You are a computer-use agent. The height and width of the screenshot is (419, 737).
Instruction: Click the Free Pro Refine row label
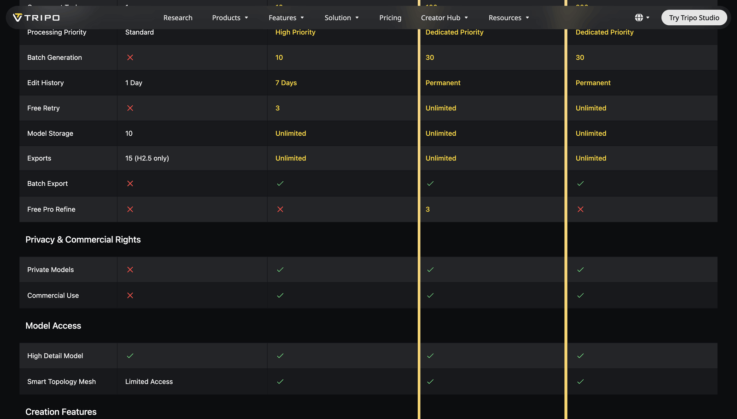point(51,209)
